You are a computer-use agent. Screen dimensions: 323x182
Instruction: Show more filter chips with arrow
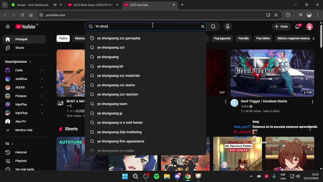[313, 38]
